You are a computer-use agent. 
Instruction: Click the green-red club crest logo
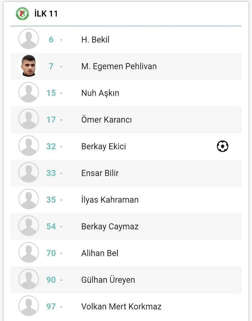pyautogui.click(x=22, y=14)
